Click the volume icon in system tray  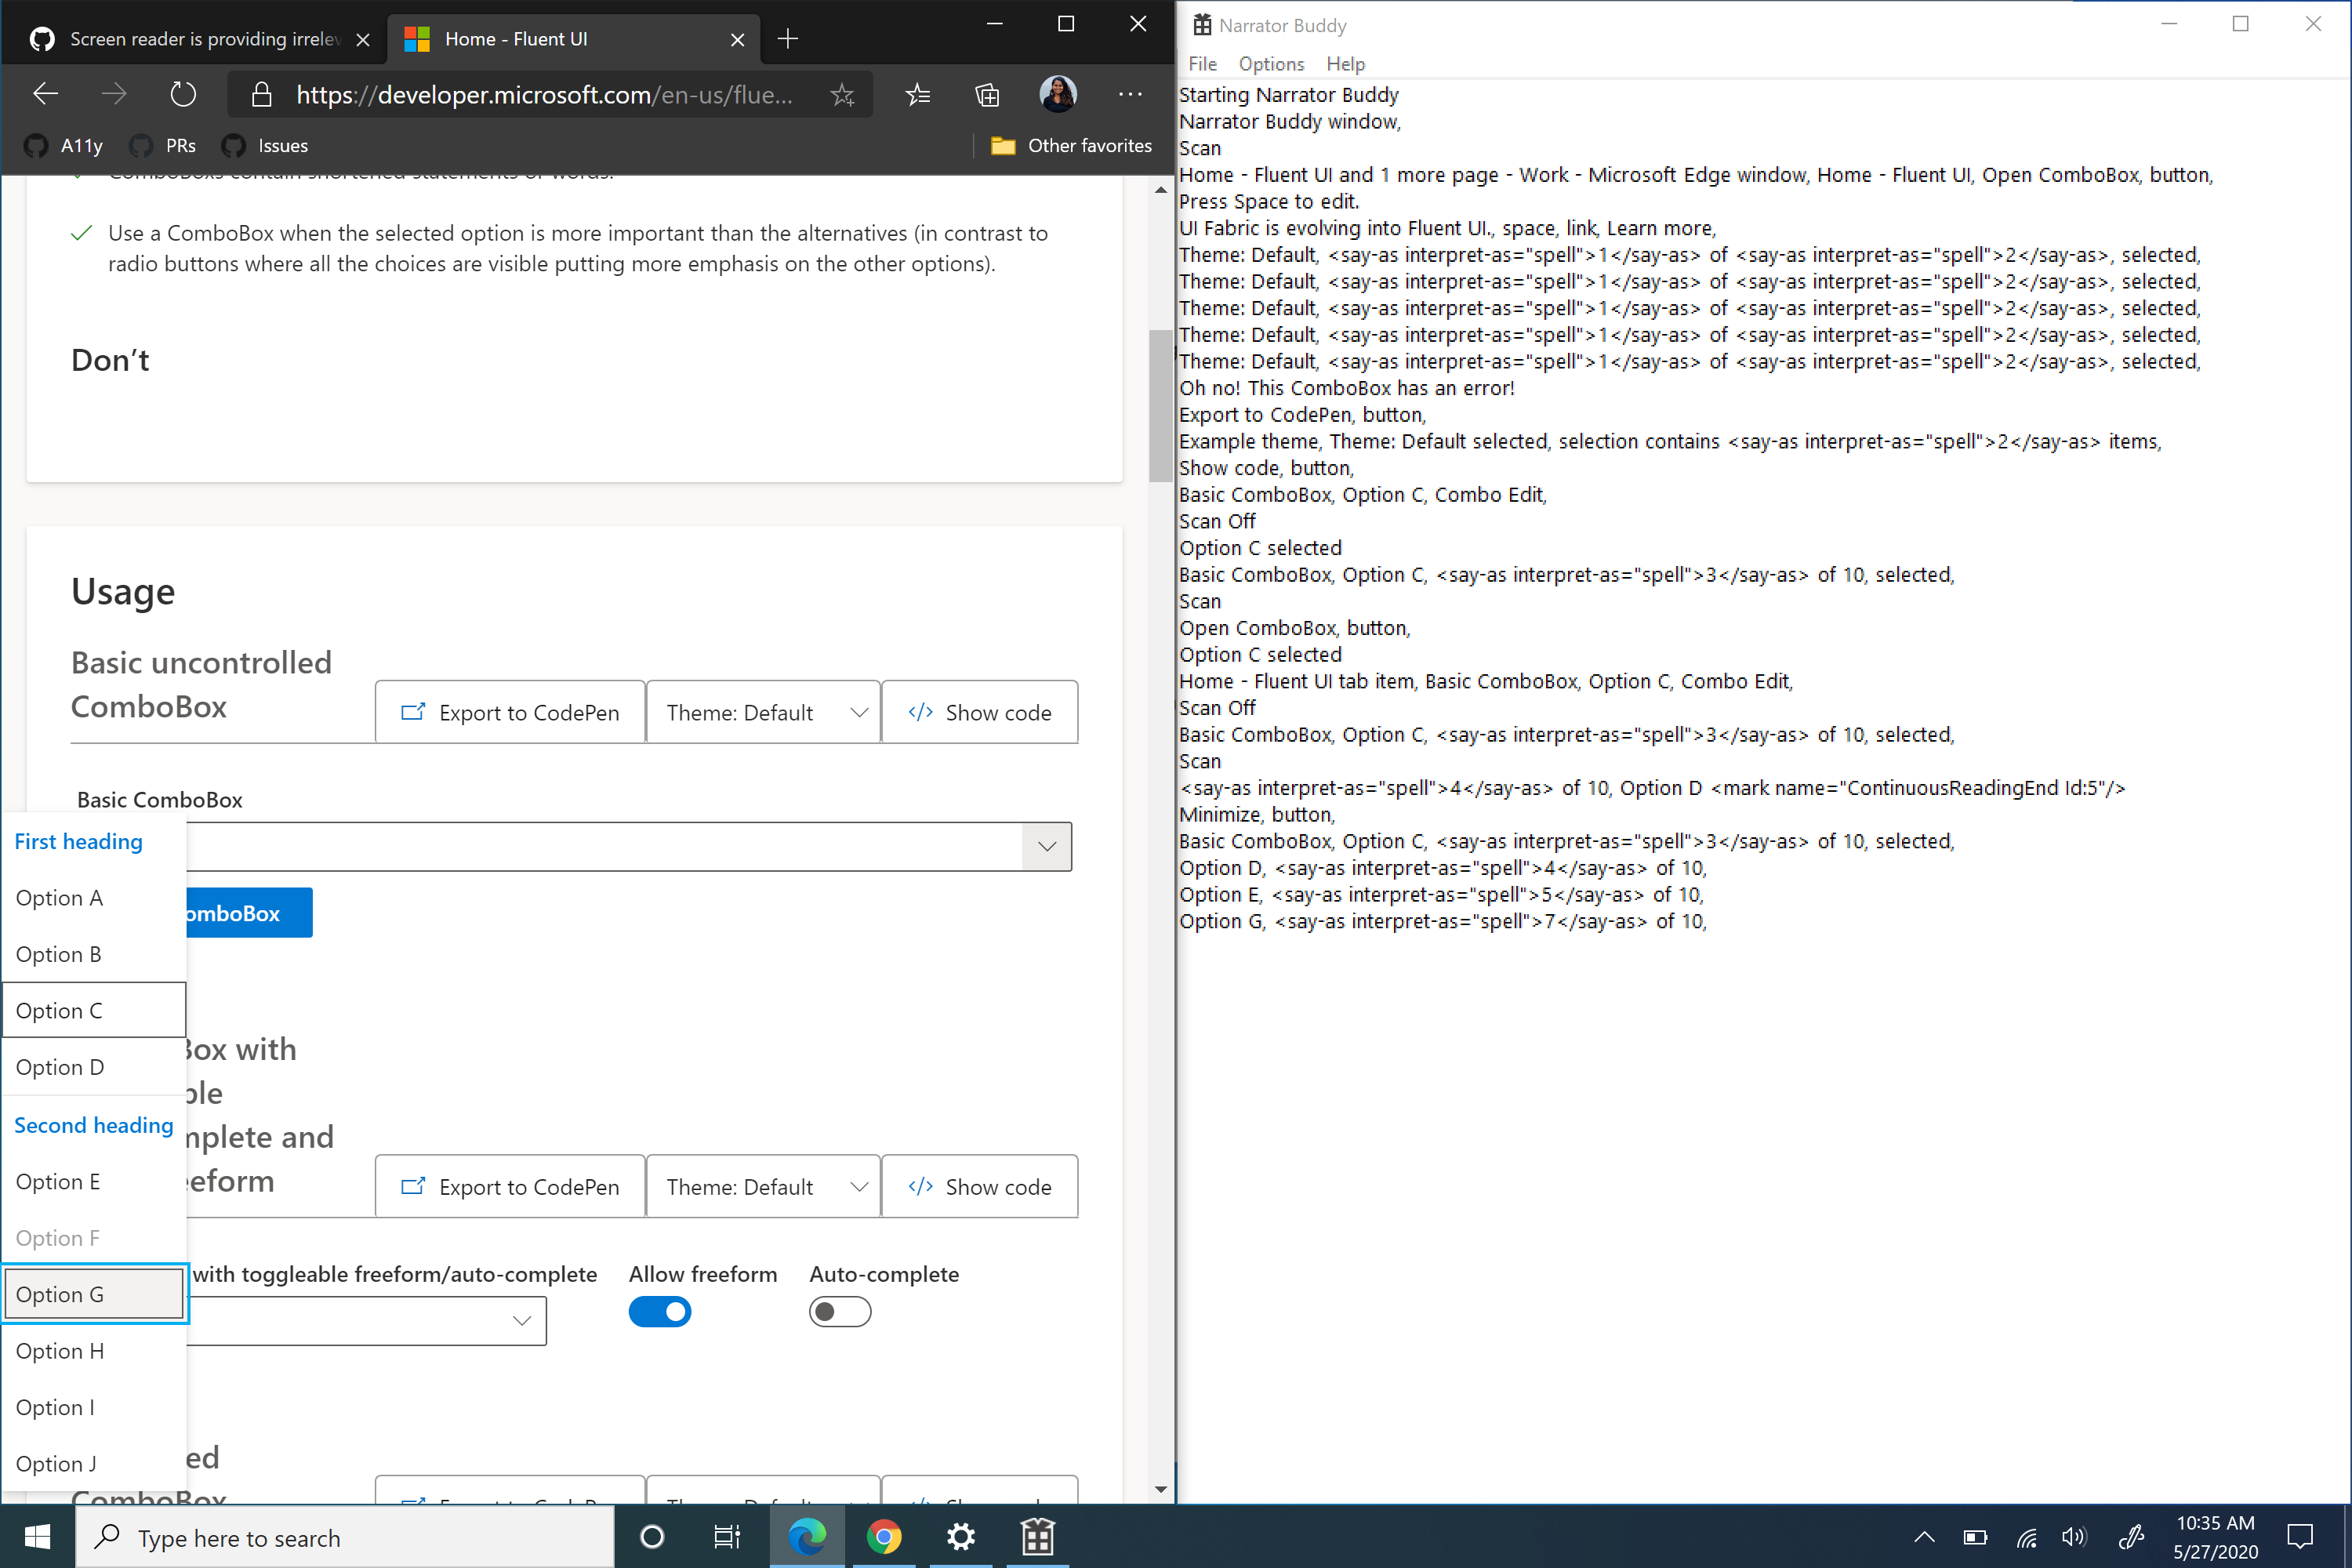point(2074,1537)
